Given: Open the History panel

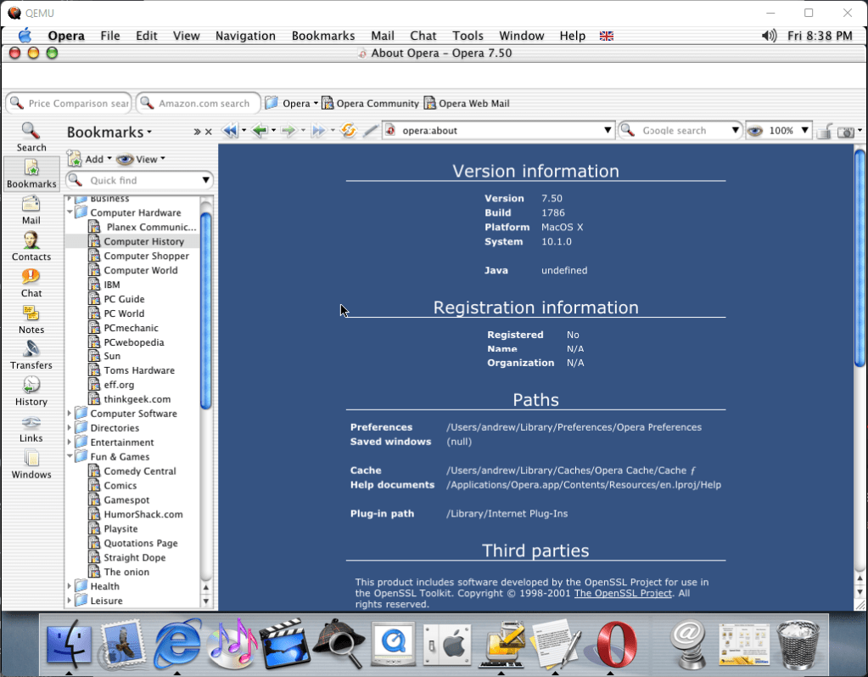Looking at the screenshot, I should tap(31, 391).
